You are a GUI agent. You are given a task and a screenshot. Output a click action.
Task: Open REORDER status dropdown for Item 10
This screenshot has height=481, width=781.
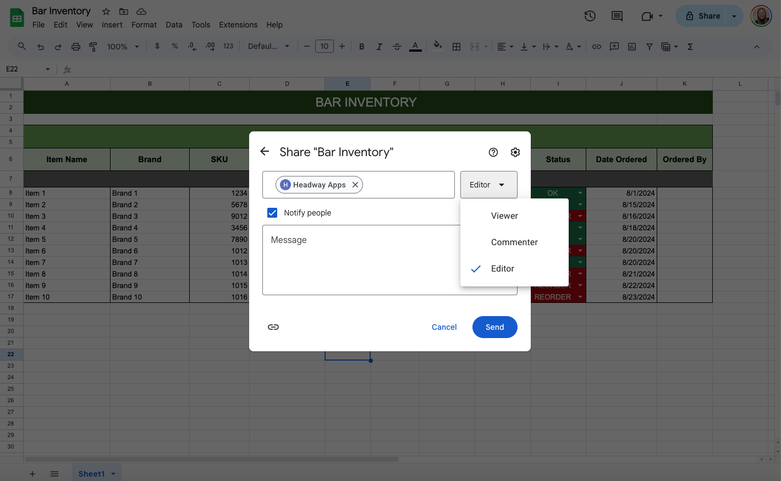click(580, 297)
